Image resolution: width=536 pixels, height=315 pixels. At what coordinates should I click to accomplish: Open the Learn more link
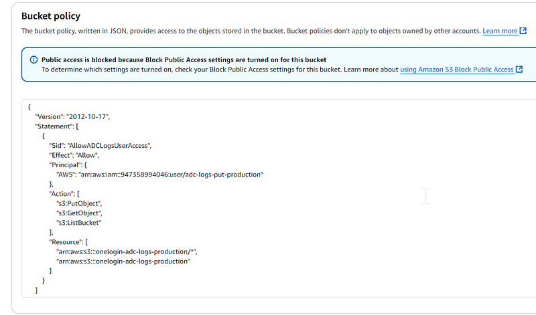click(500, 31)
